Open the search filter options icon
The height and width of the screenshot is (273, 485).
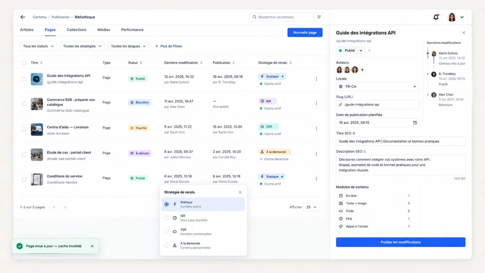pos(319,17)
